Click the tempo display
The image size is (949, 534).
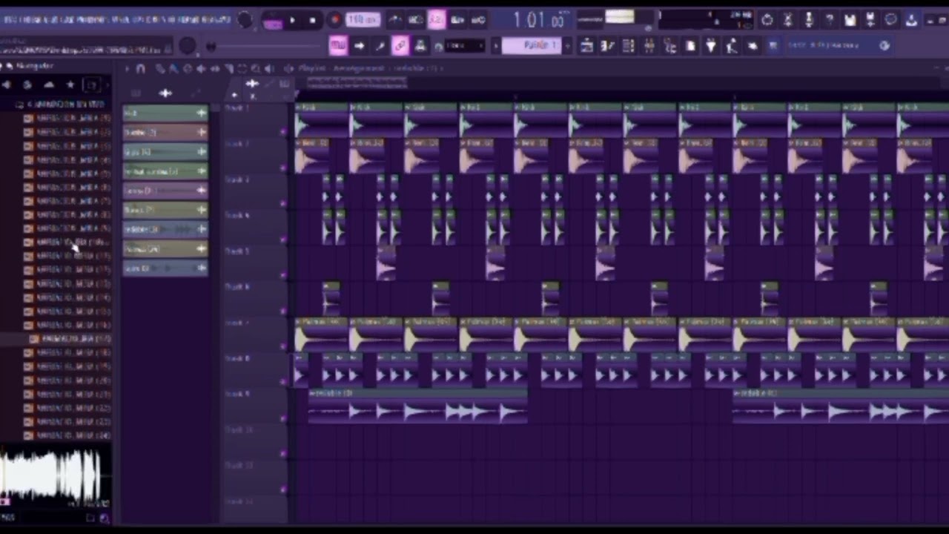(363, 20)
